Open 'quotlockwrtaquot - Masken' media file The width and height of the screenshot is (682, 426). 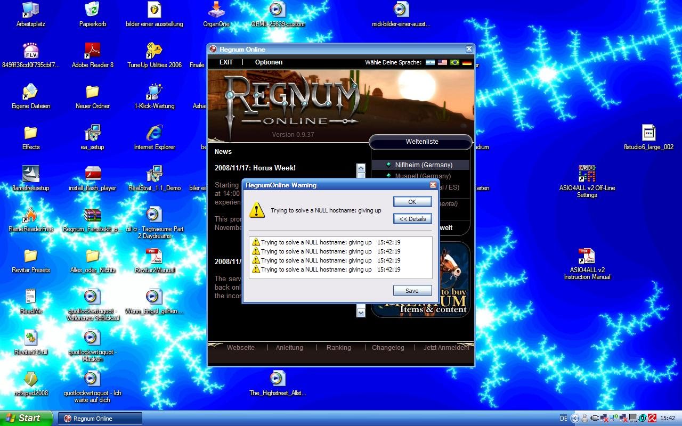(x=93, y=346)
